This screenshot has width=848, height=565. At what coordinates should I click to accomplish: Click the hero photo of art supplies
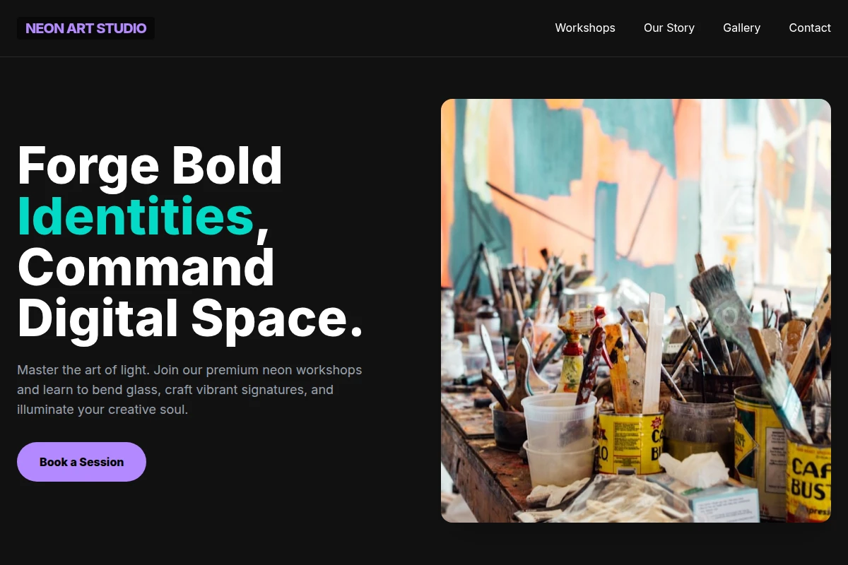click(x=636, y=311)
